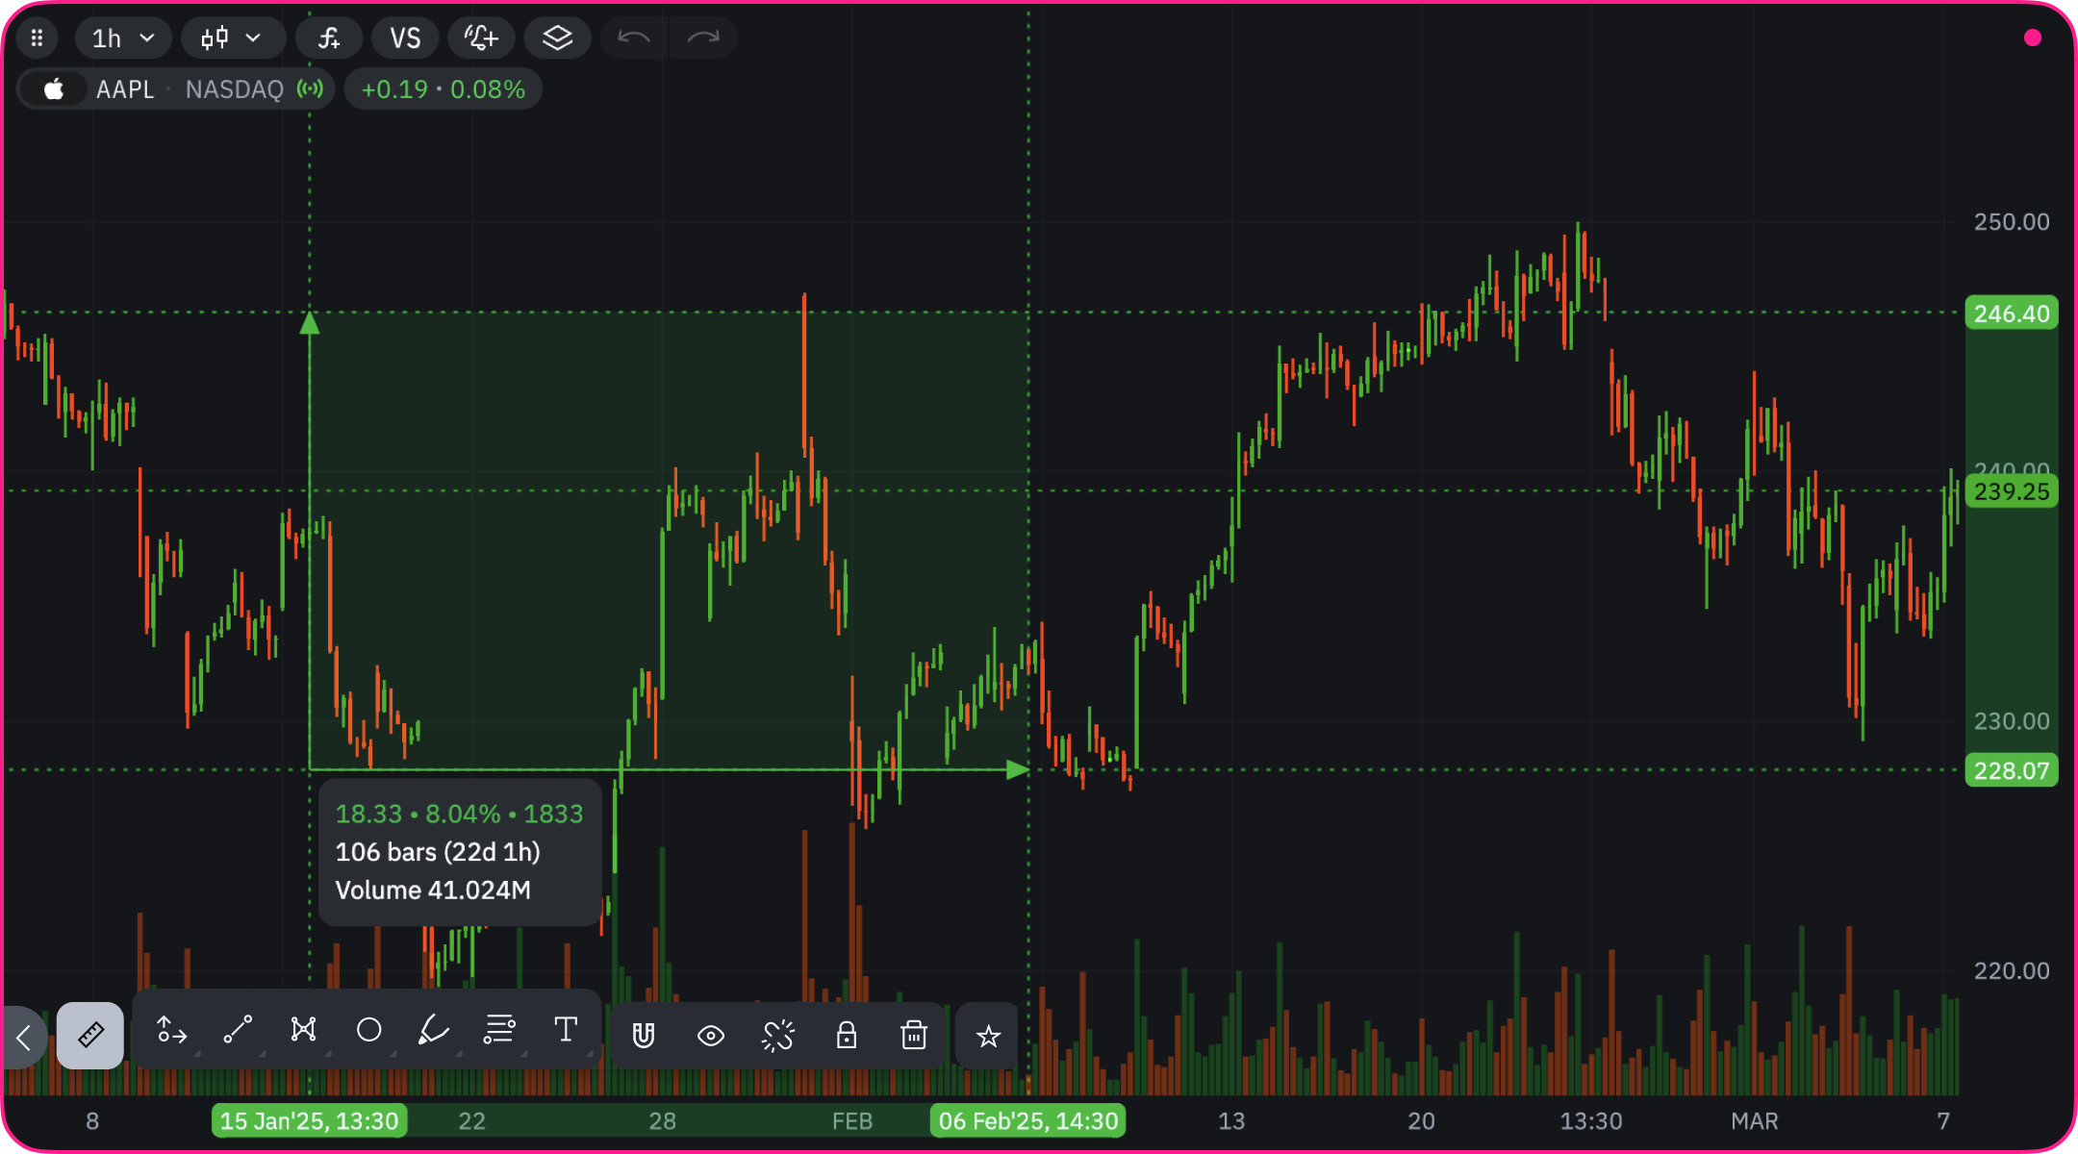
Task: Select the text annotation tool
Action: [x=566, y=1030]
